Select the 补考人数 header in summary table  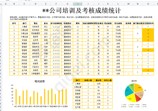tap(108, 80)
